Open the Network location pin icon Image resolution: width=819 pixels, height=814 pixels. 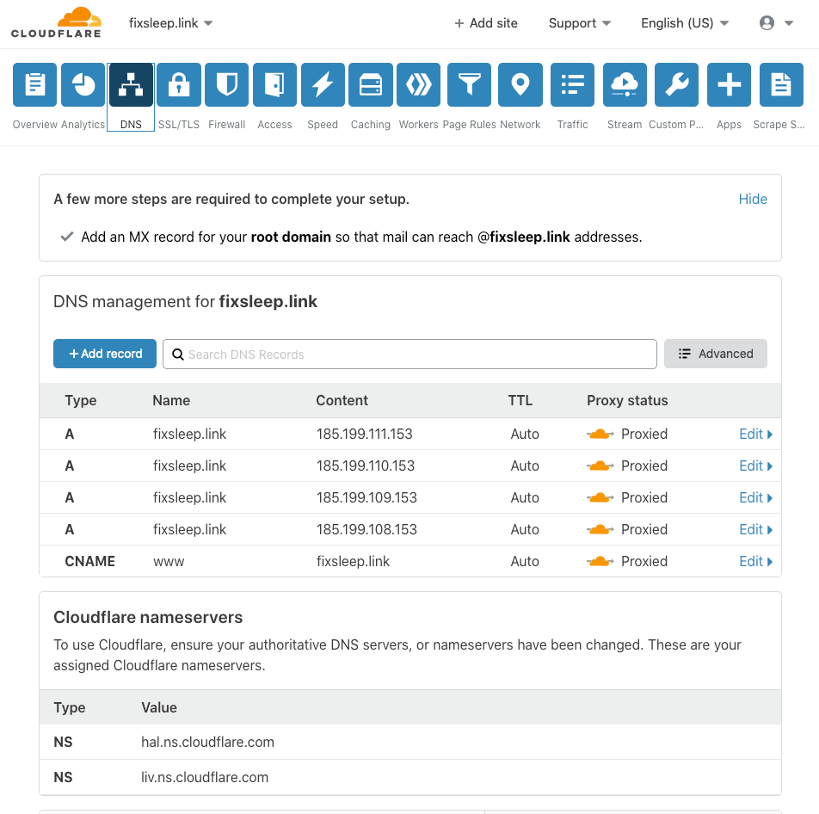pyautogui.click(x=520, y=84)
